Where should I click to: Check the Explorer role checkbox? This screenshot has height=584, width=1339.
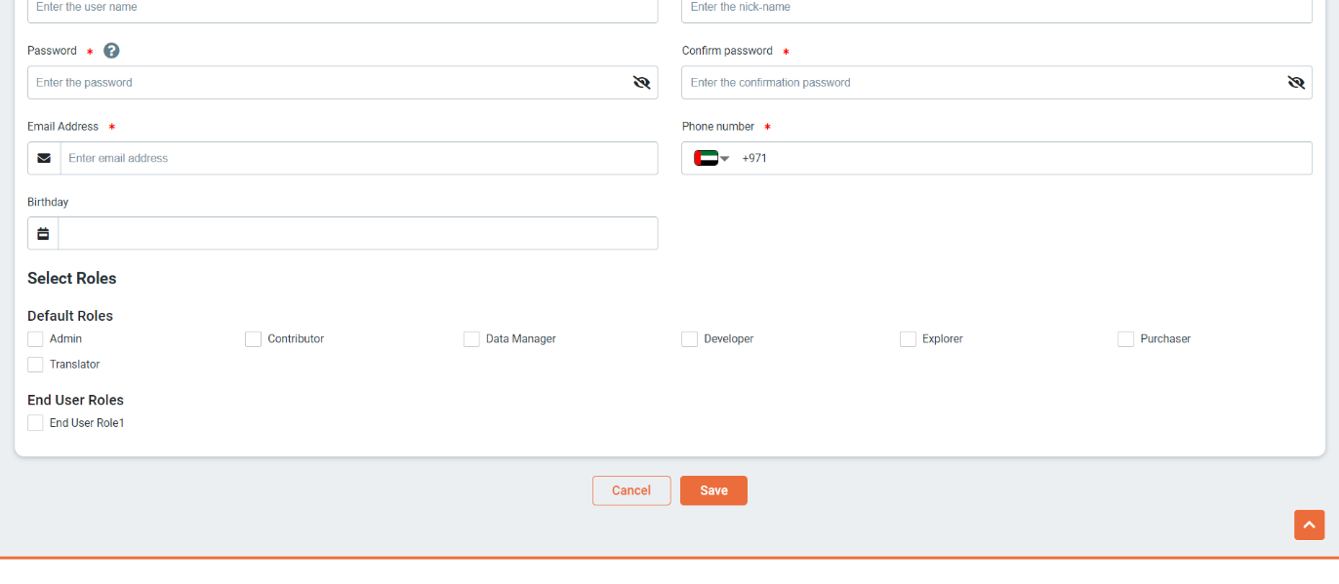(x=908, y=339)
